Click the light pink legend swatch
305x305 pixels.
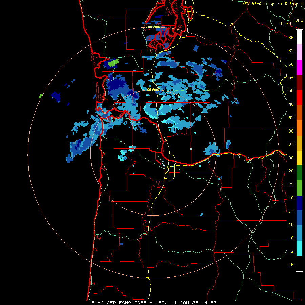point(299,52)
